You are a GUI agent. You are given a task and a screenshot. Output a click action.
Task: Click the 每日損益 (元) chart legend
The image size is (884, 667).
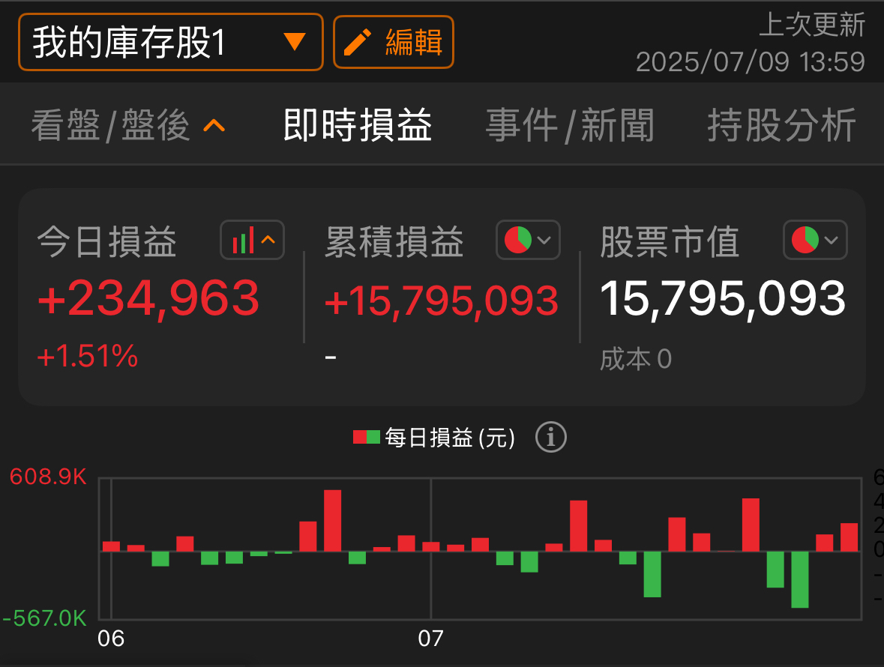434,437
